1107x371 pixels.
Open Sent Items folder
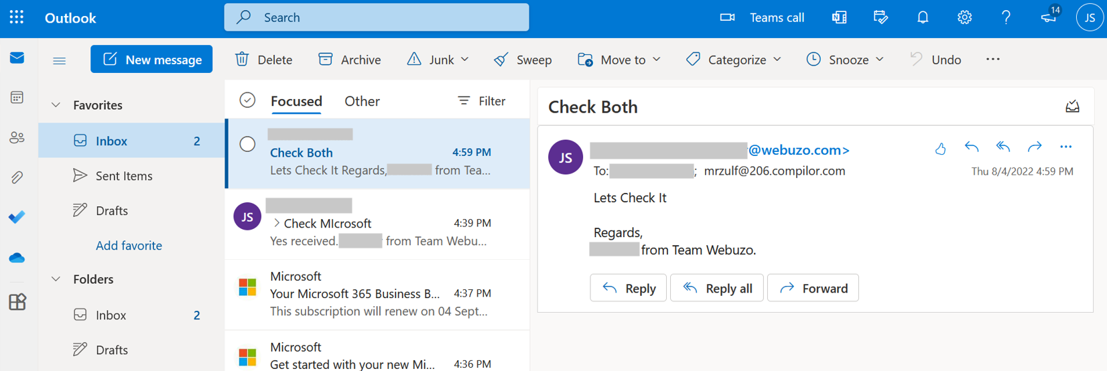[124, 176]
